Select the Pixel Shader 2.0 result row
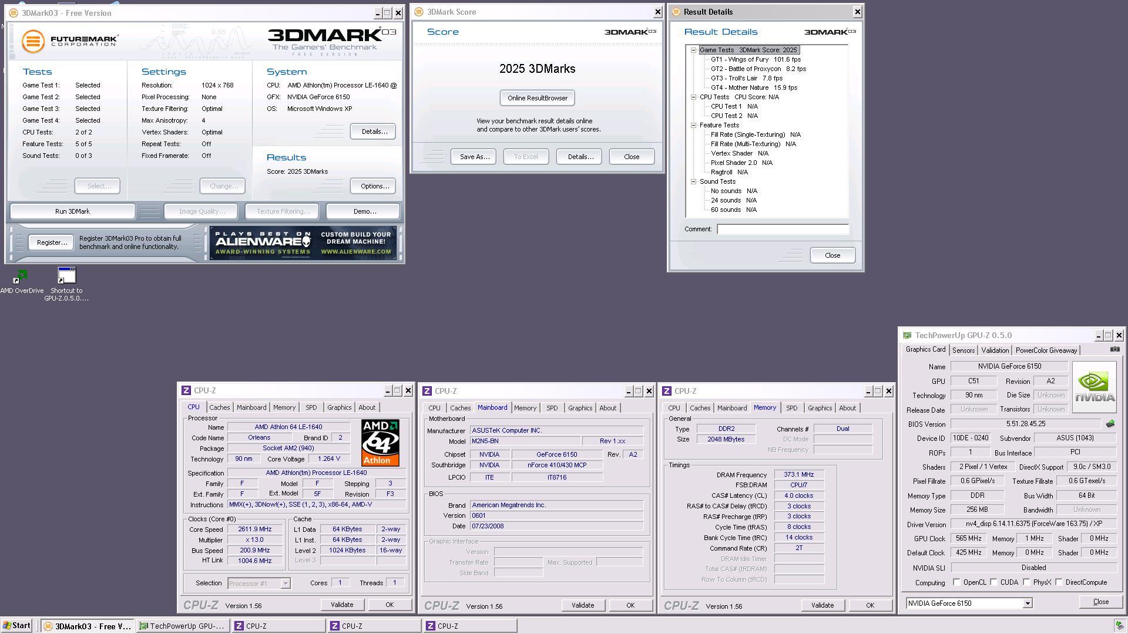Screen dimensions: 1128x634 point(741,163)
